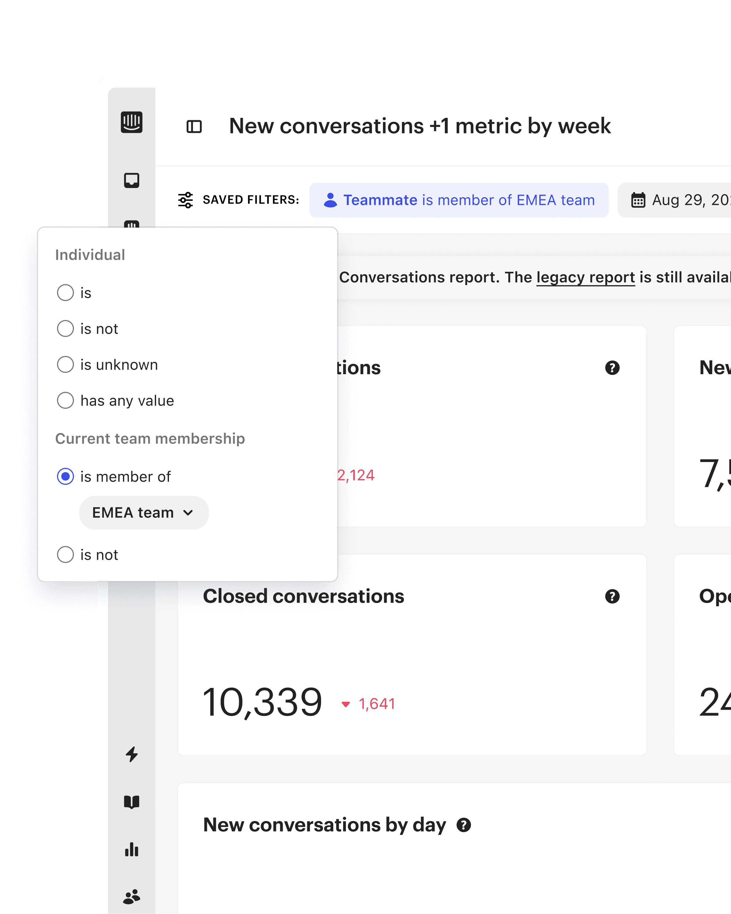Click the Intercom logo icon
The height and width of the screenshot is (914, 731).
coord(131,122)
